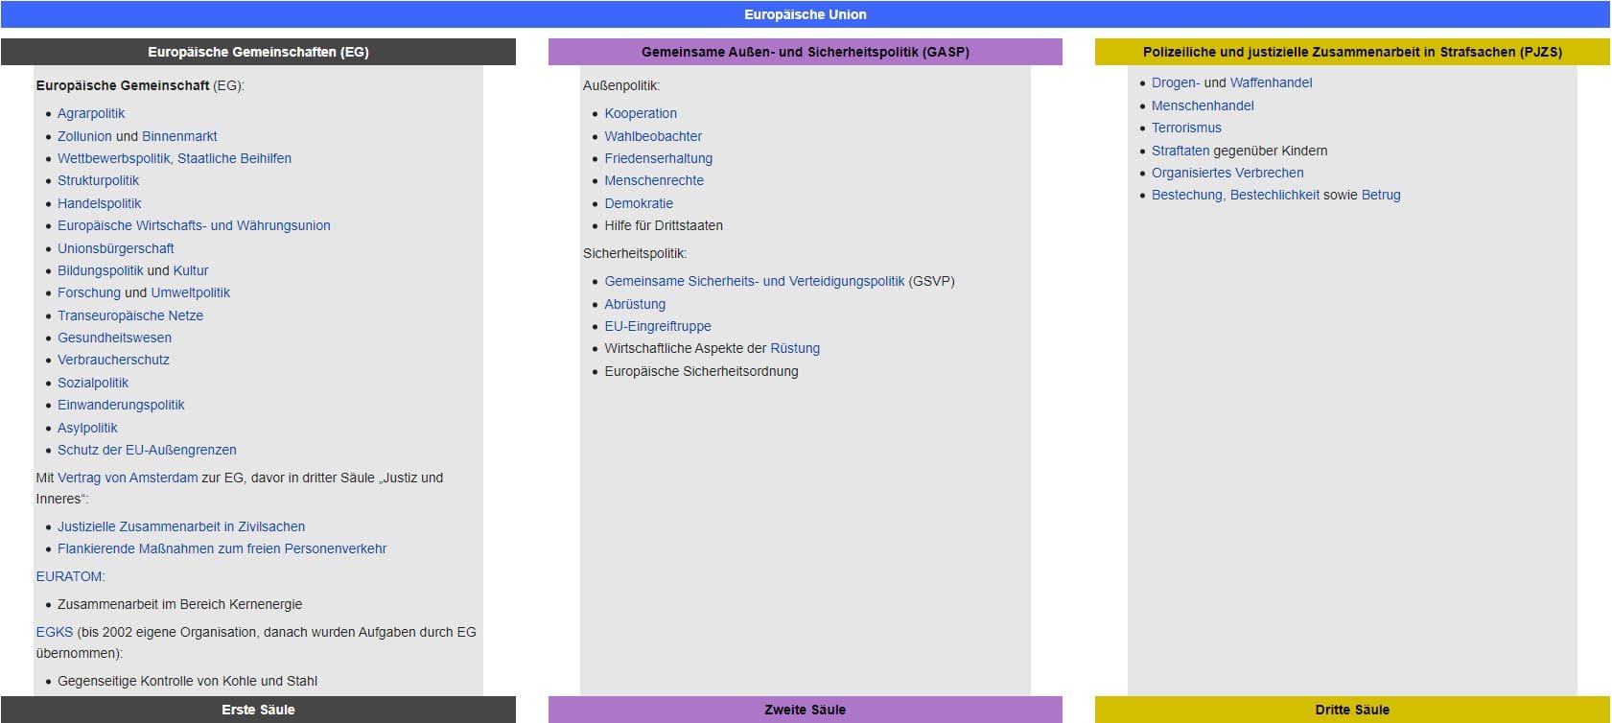Follow the Rüstung link
Viewport: 1612px width, 723px height.
pos(795,348)
